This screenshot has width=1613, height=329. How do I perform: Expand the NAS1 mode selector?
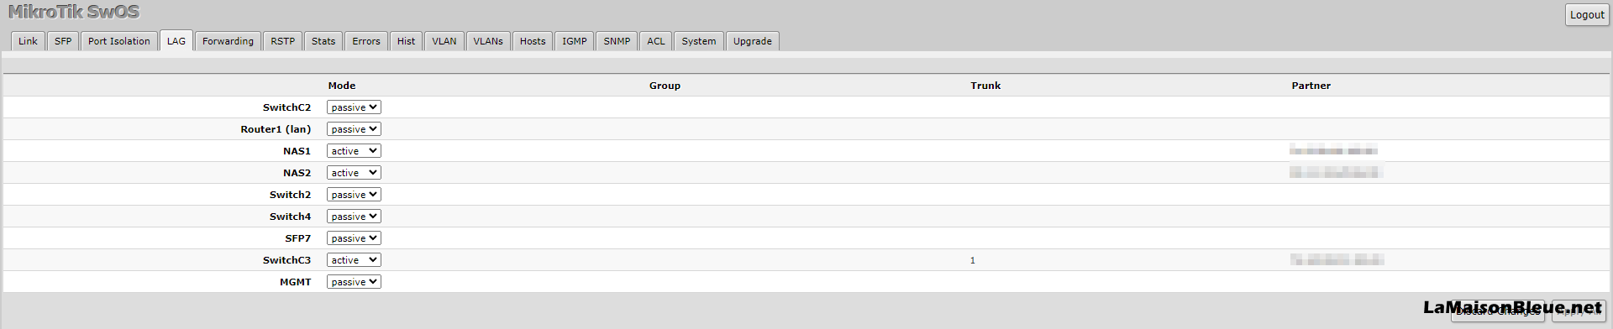pyautogui.click(x=354, y=151)
